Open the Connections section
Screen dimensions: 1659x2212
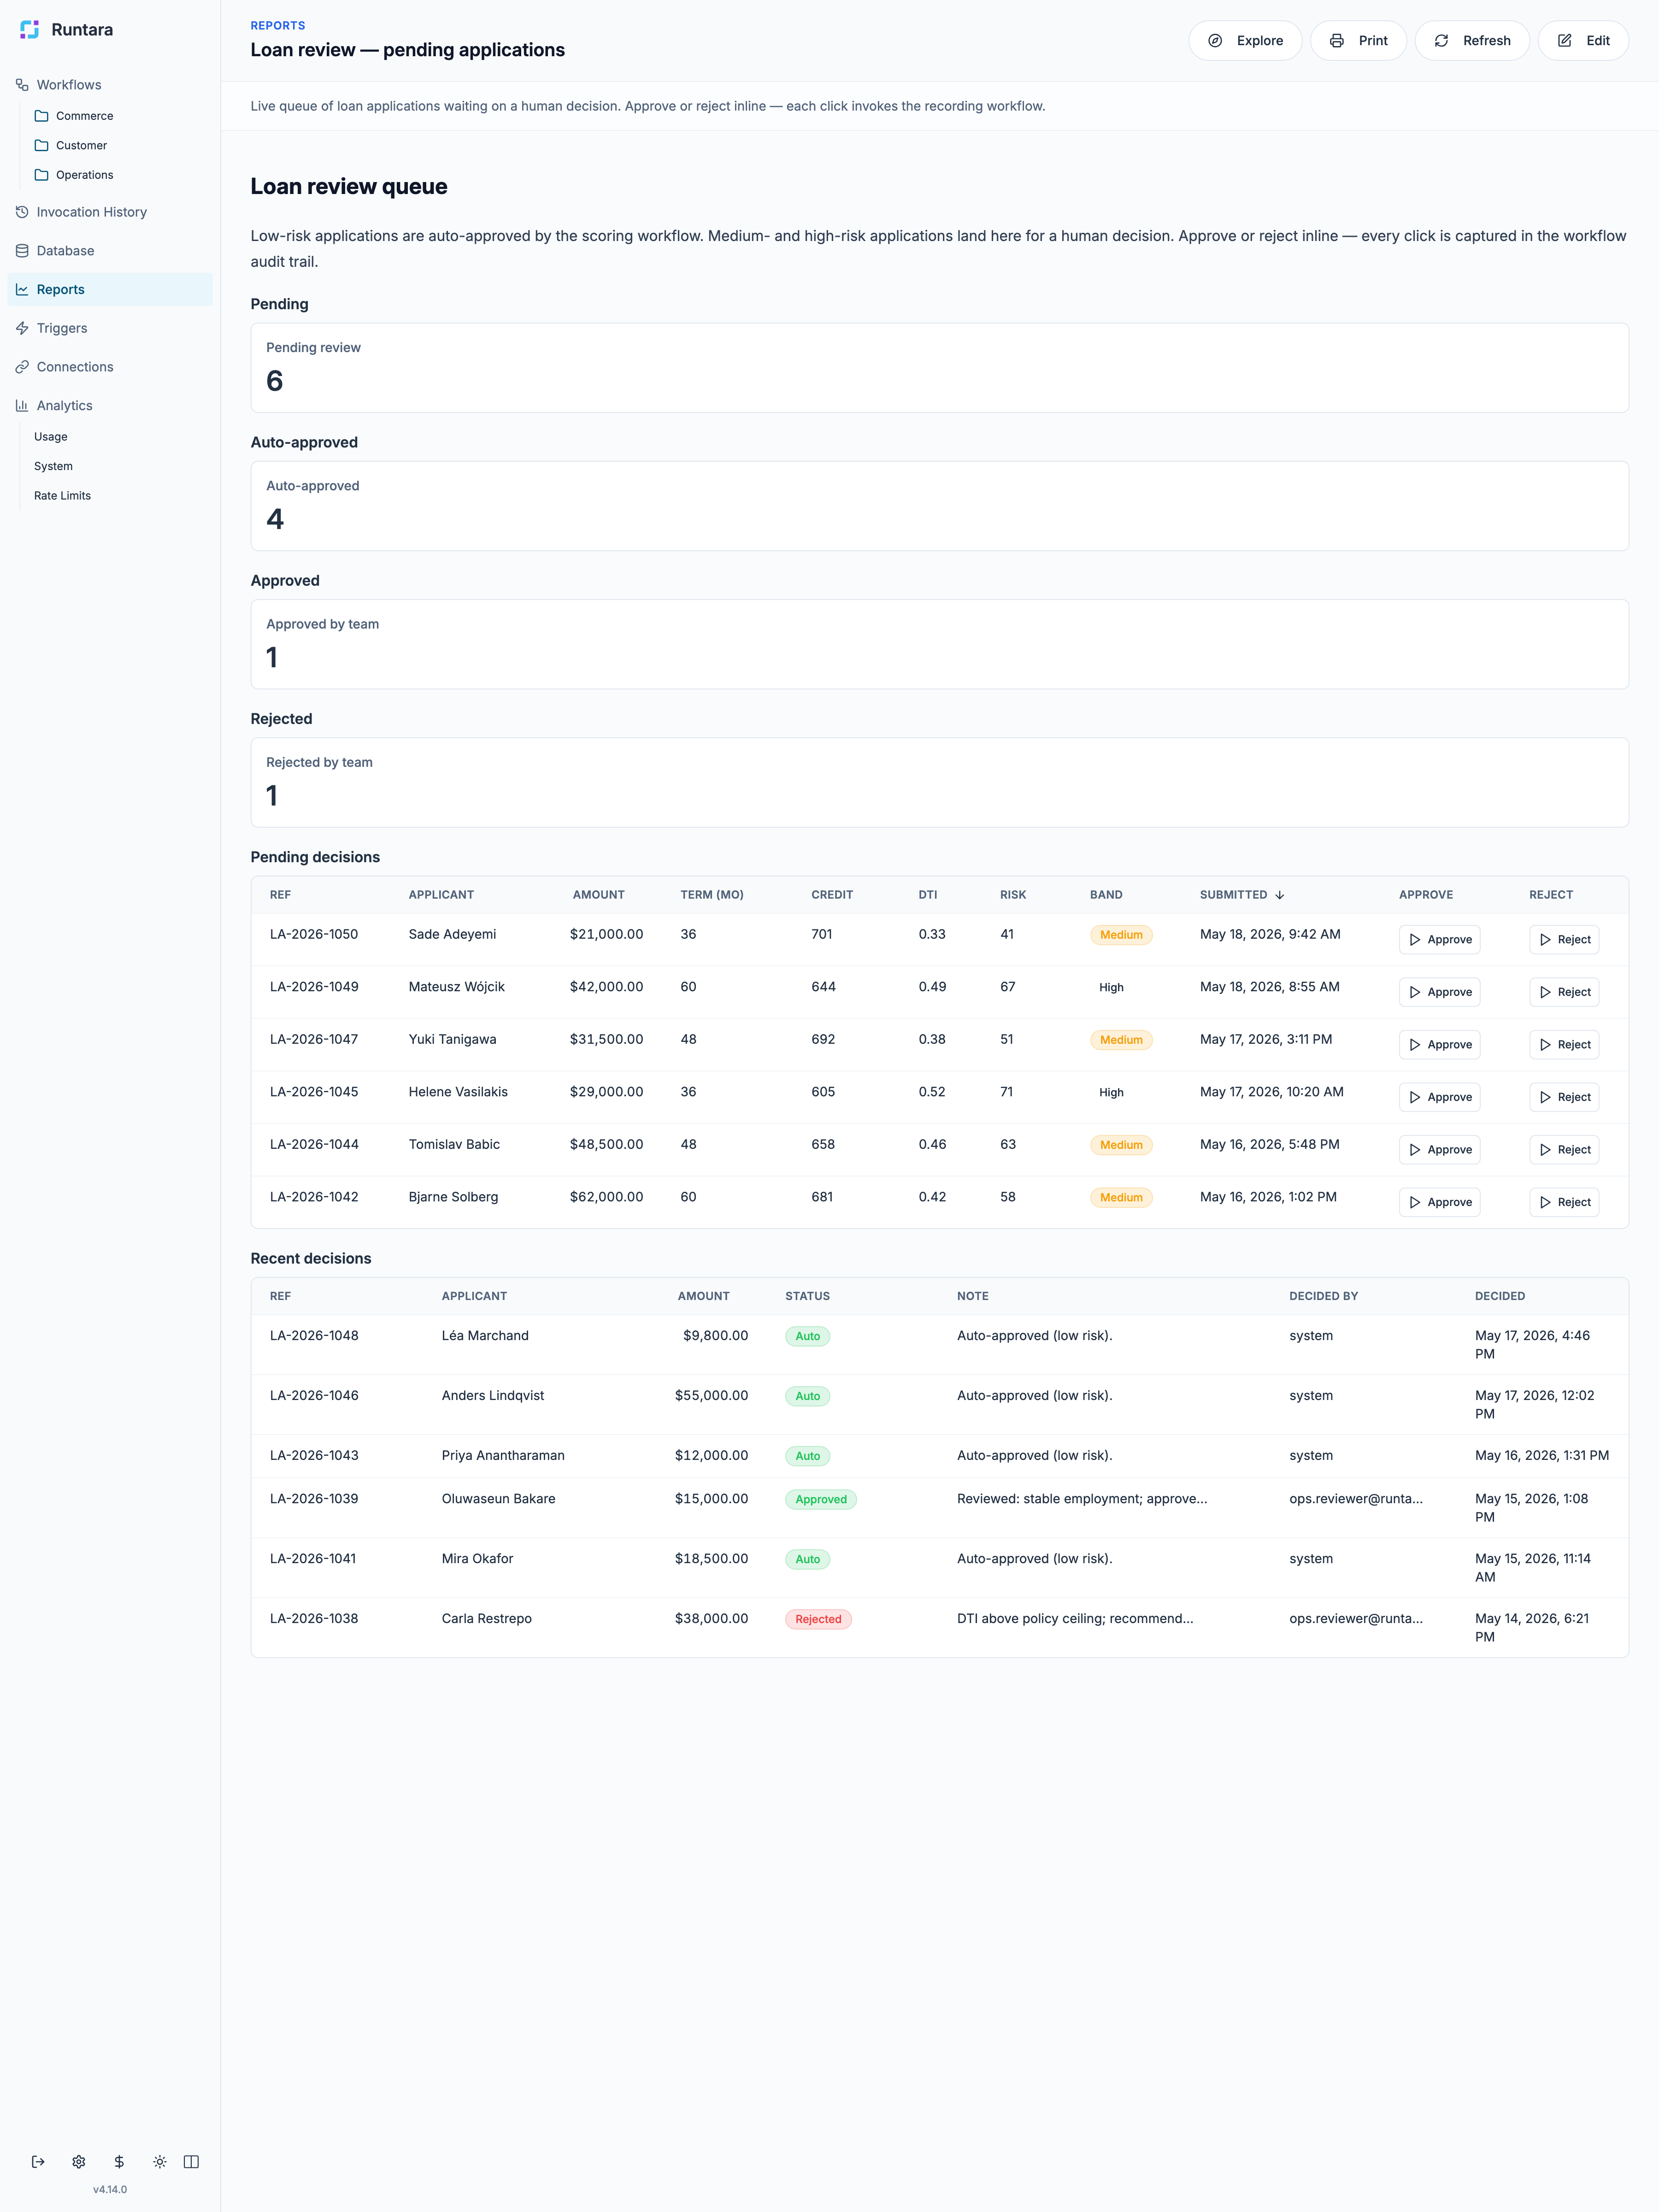click(65, 367)
